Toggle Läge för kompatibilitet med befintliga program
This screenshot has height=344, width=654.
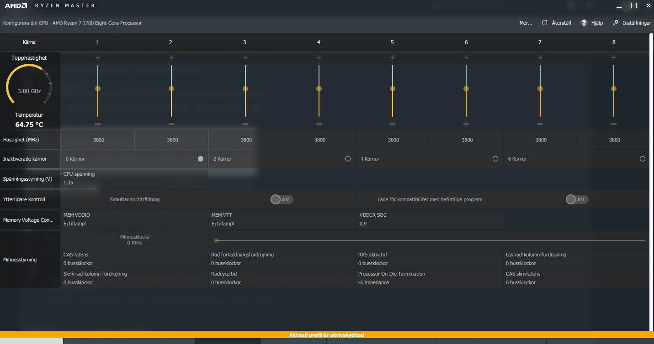[577, 199]
